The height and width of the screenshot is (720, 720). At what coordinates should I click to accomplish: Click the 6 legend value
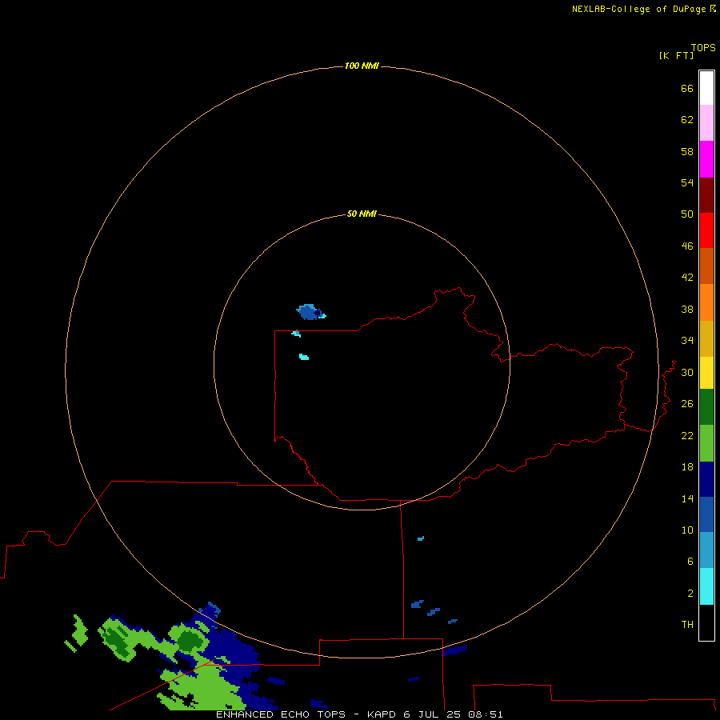click(690, 562)
